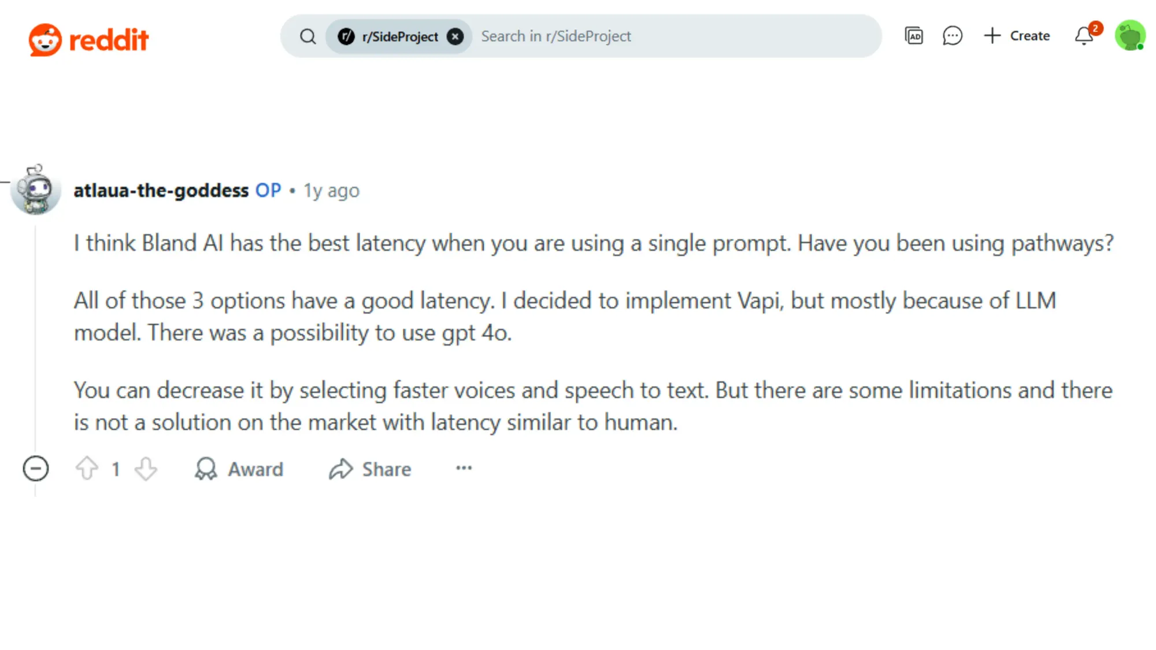Open notifications bell with badge 2
Screen dimensions: 1156x650
click(1083, 36)
